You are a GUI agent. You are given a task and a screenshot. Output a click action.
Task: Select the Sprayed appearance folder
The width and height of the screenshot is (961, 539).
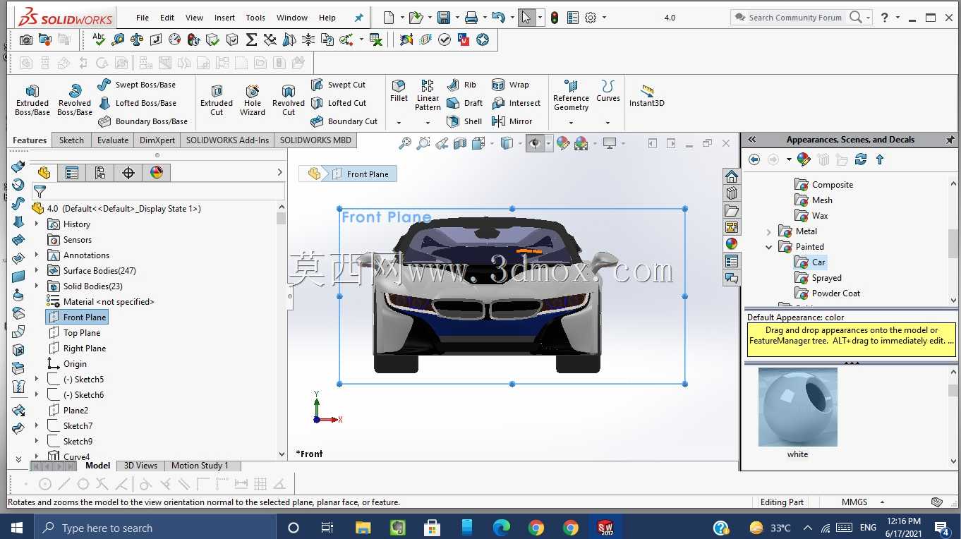(x=818, y=278)
